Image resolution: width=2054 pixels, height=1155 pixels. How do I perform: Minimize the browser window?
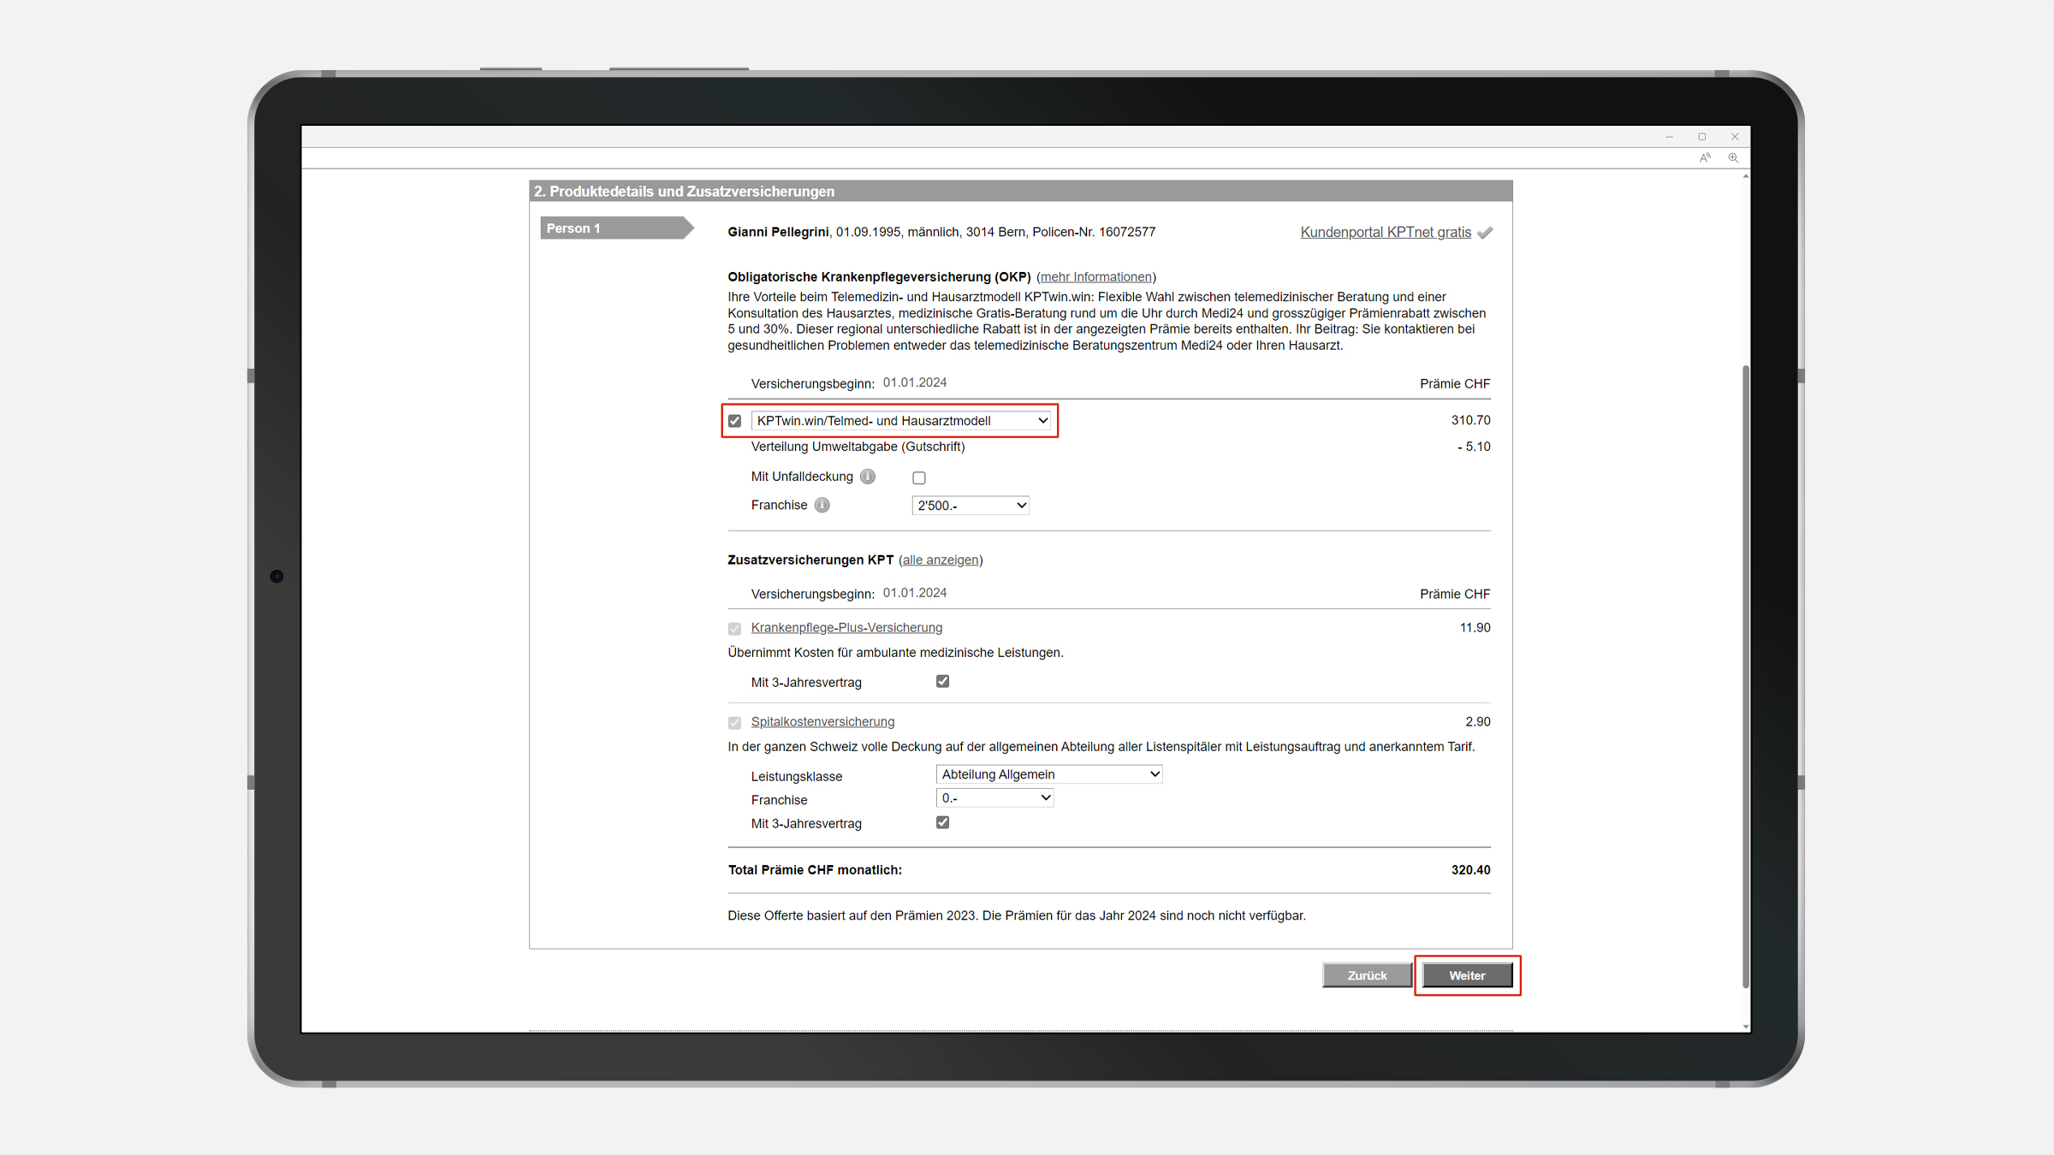pyautogui.click(x=1669, y=137)
